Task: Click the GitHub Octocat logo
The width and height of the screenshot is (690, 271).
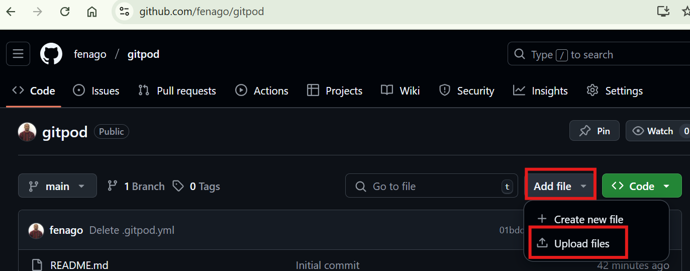Action: pyautogui.click(x=51, y=54)
